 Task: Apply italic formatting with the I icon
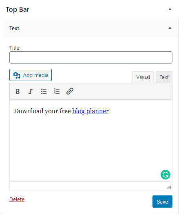point(30,92)
